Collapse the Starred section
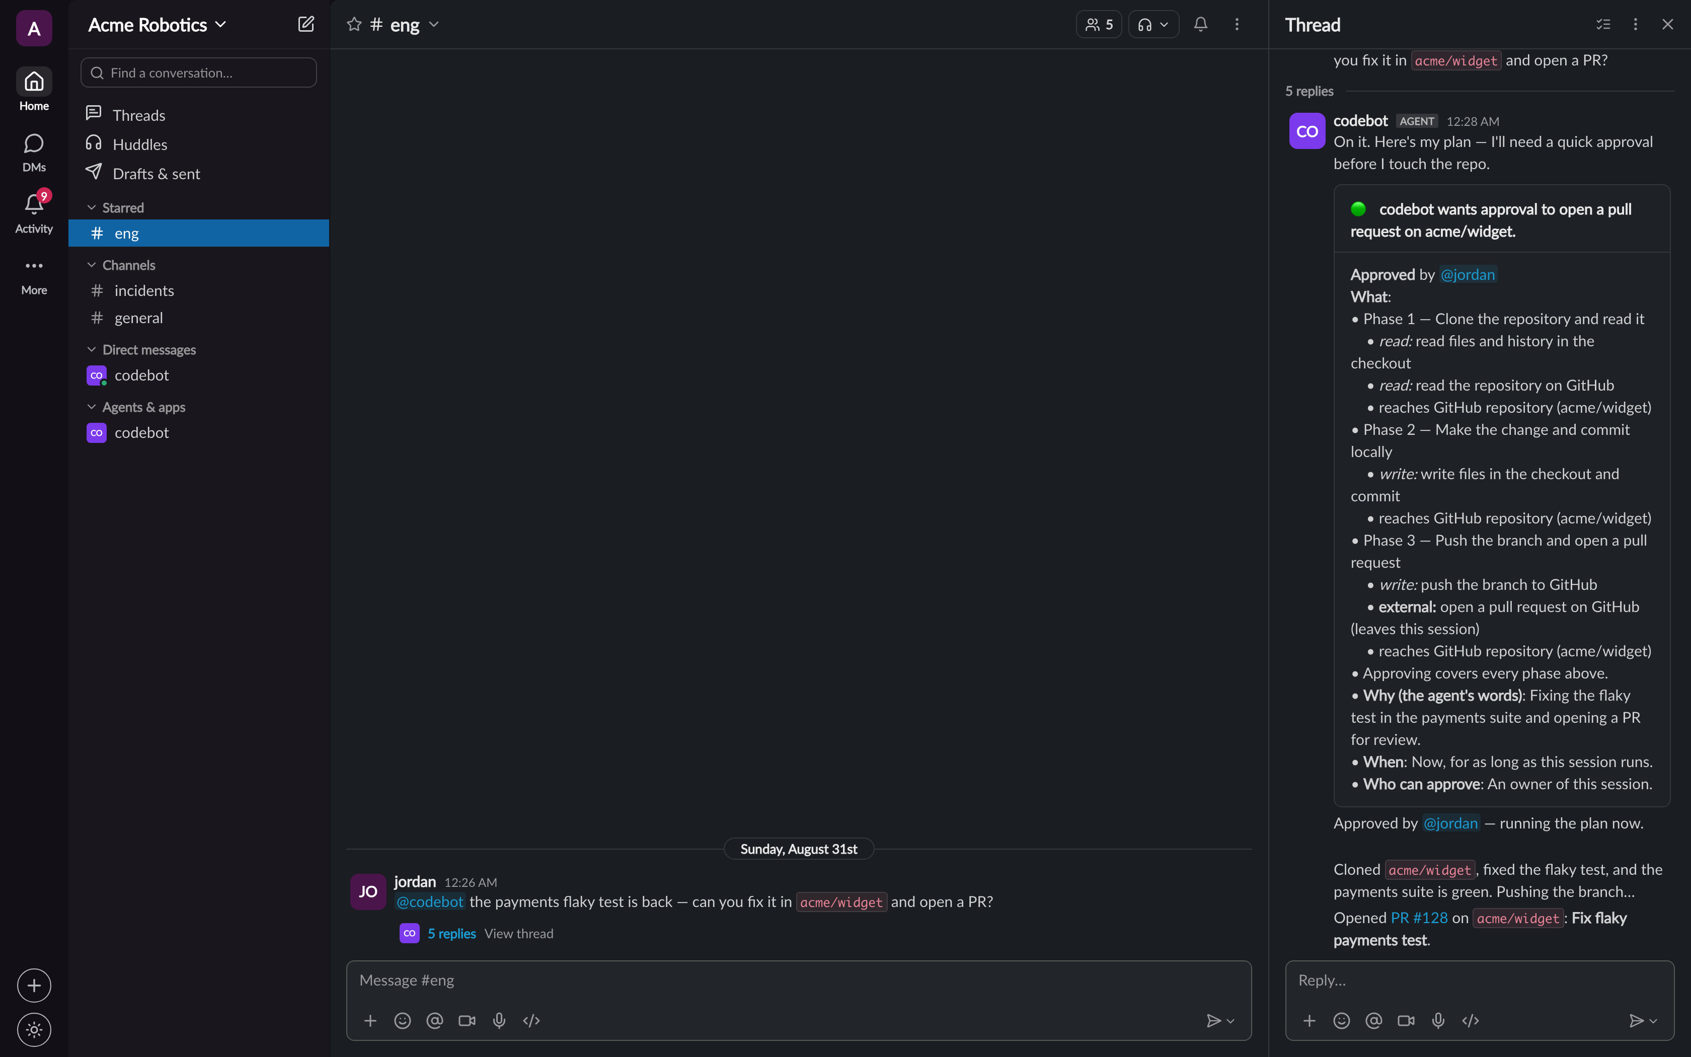 point(92,207)
